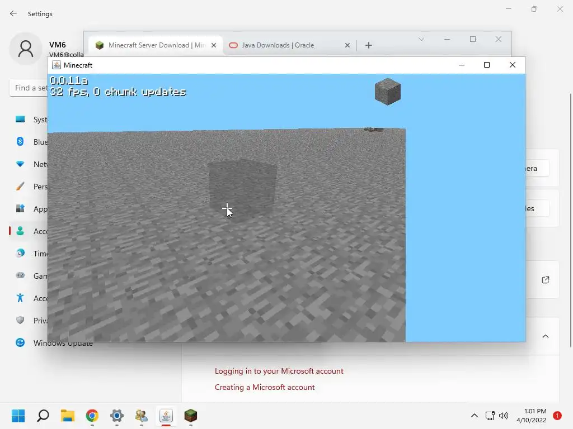Close the Minecraft Server Download tab
The height and width of the screenshot is (429, 573).
click(214, 45)
